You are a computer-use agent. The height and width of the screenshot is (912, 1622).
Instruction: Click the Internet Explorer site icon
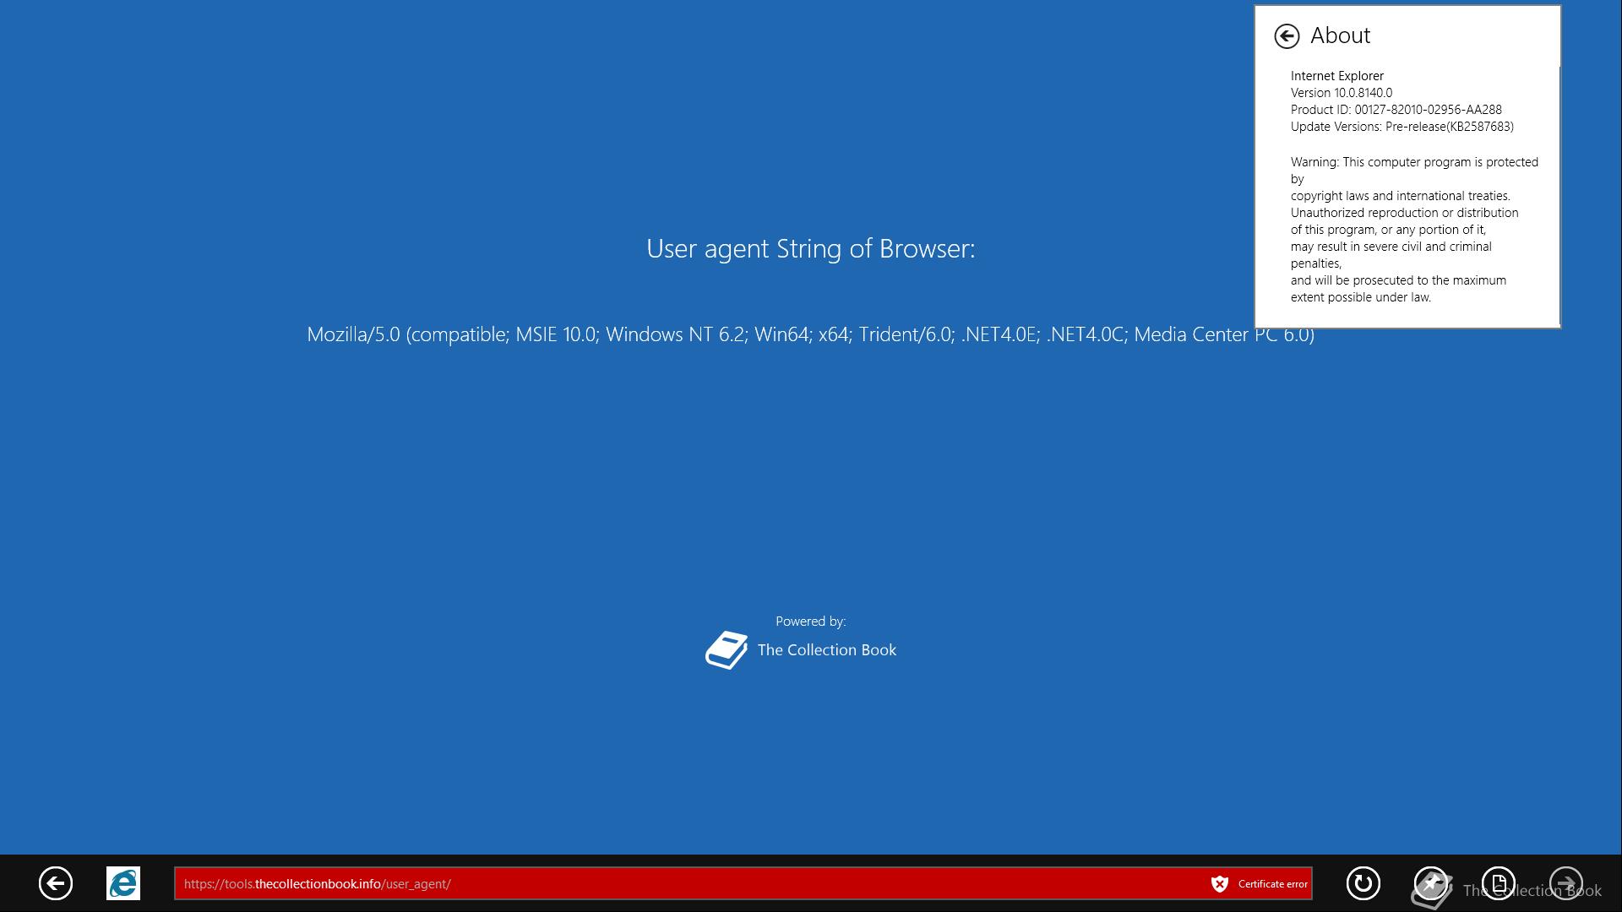(x=123, y=883)
